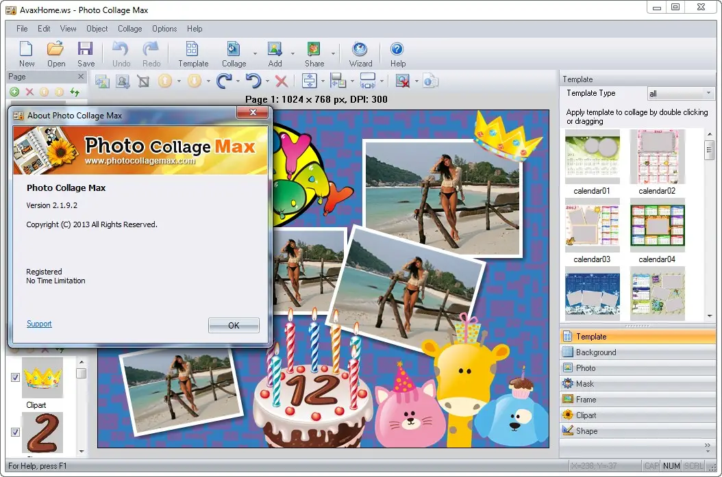Undo the last action
This screenshot has width=722, height=477.
[x=121, y=54]
